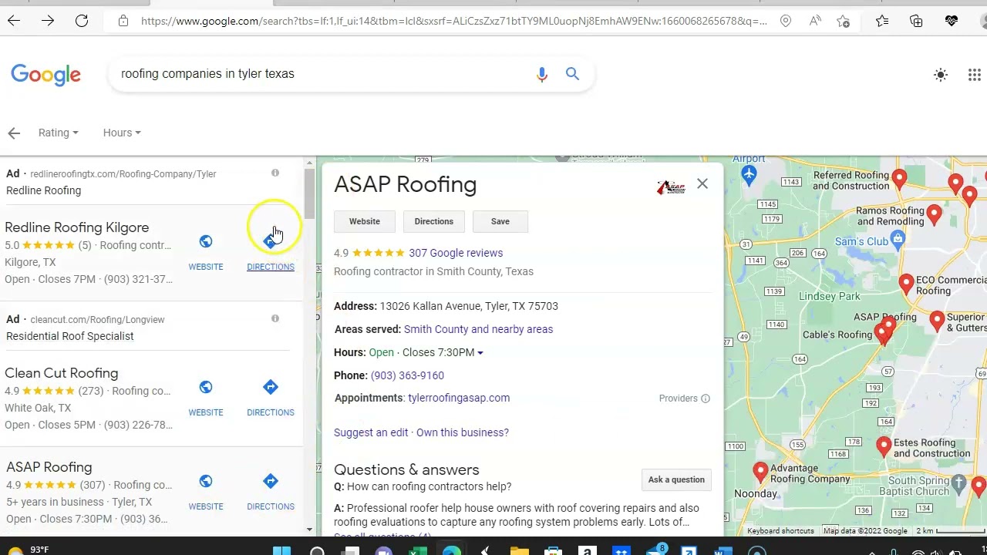Image resolution: width=987 pixels, height=555 pixels.
Task: Click Redline Roofing ad headline
Action: (x=43, y=190)
